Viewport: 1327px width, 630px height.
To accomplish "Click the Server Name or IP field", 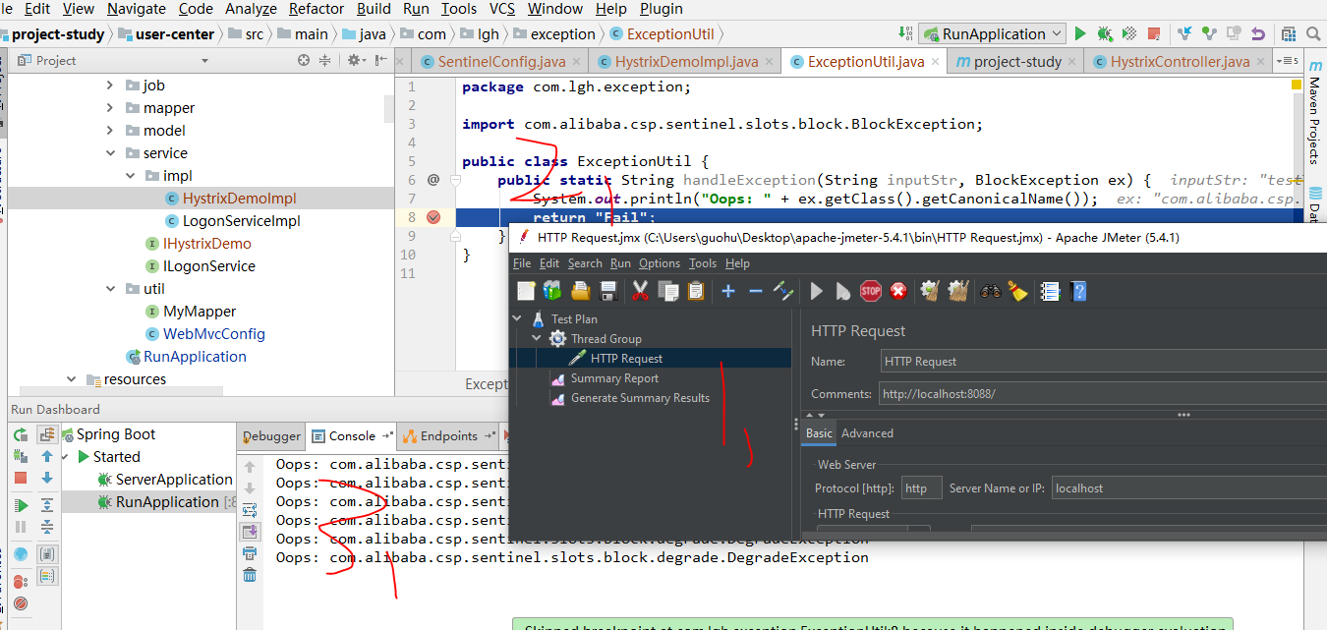I will [x=1189, y=487].
